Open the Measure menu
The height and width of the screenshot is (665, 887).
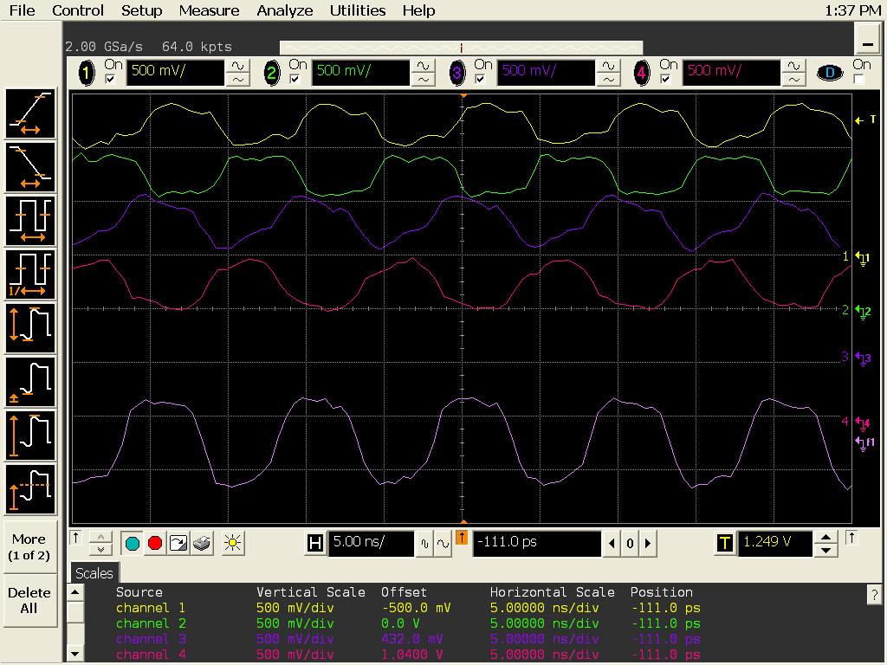pyautogui.click(x=209, y=10)
